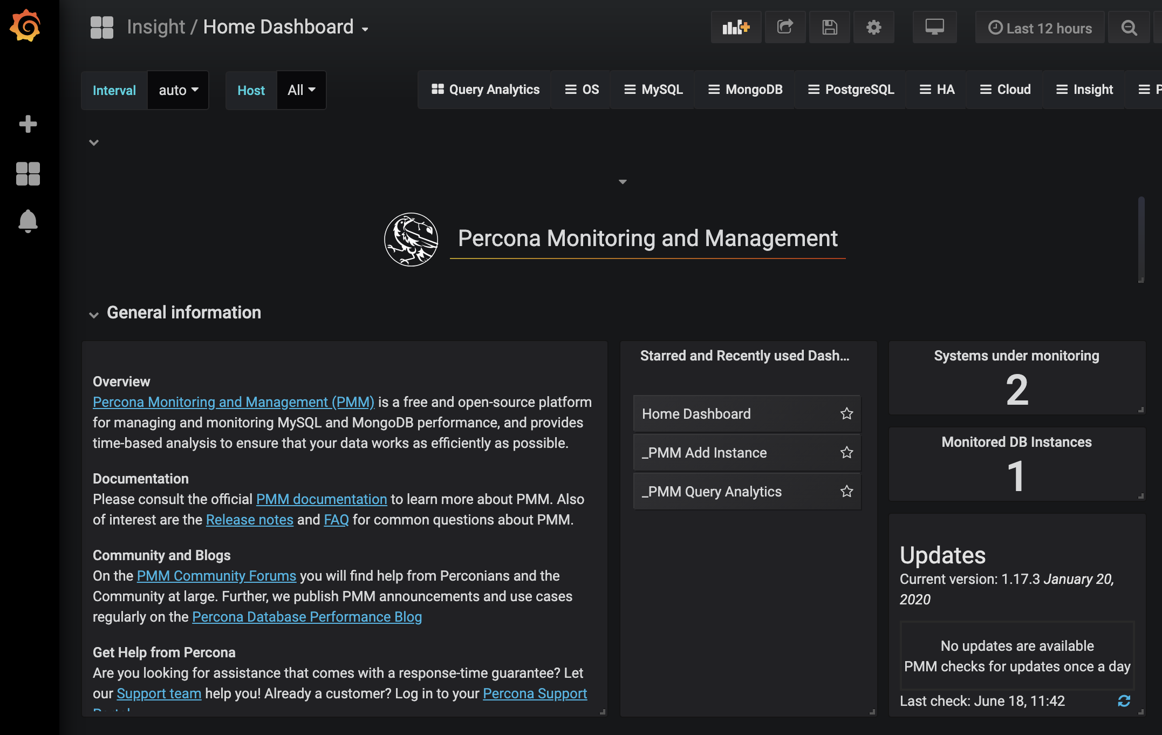Click the zoom out time range icon

(1129, 28)
